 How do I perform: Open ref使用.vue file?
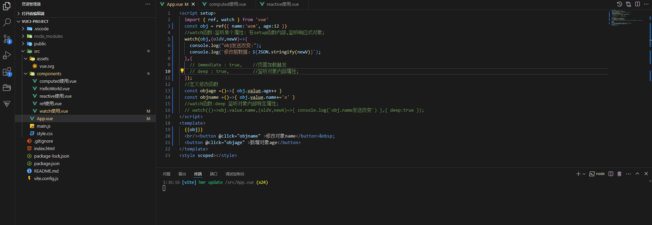(x=85, y=103)
